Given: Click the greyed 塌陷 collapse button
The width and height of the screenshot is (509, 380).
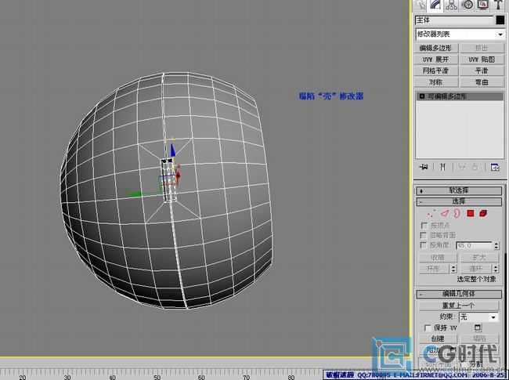Looking at the screenshot, I should click(479, 338).
